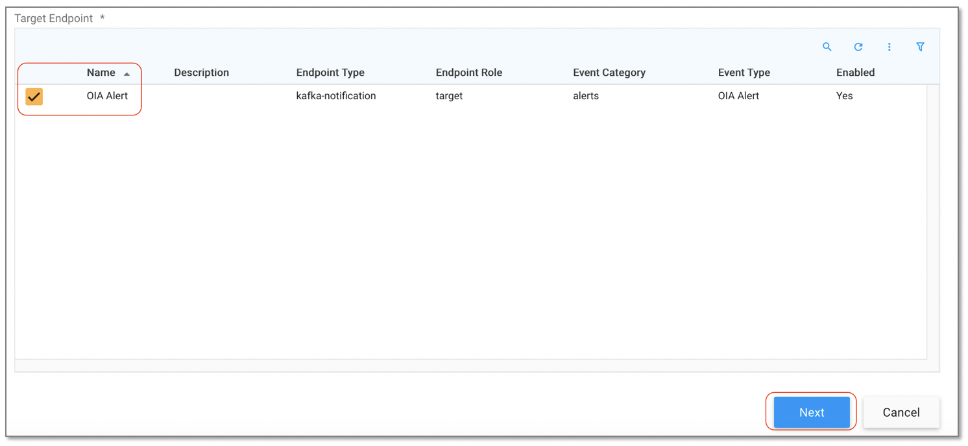The width and height of the screenshot is (968, 446).
Task: Click the Event Category column header
Action: pyautogui.click(x=609, y=73)
